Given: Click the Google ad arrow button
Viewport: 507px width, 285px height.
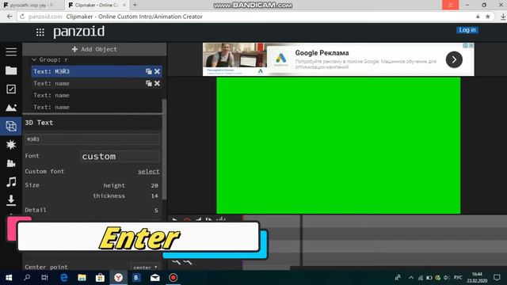Looking at the screenshot, I should tap(454, 59).
